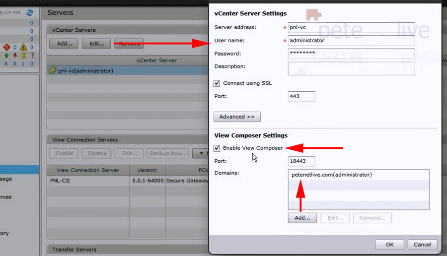The height and width of the screenshot is (256, 447).
Task: Click Edit... in the vCenter Servers panel
Action: coord(96,44)
